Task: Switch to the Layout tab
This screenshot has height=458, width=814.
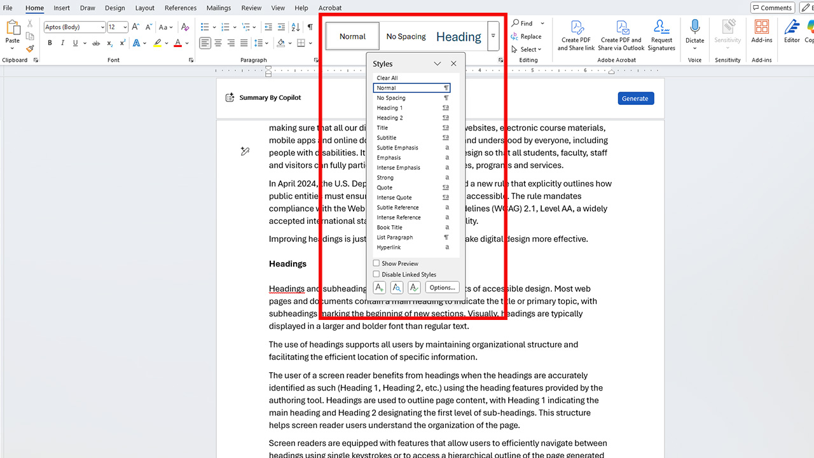Action: (x=144, y=8)
